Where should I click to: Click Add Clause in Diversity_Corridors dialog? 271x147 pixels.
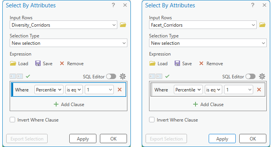pyautogui.click(x=69, y=104)
